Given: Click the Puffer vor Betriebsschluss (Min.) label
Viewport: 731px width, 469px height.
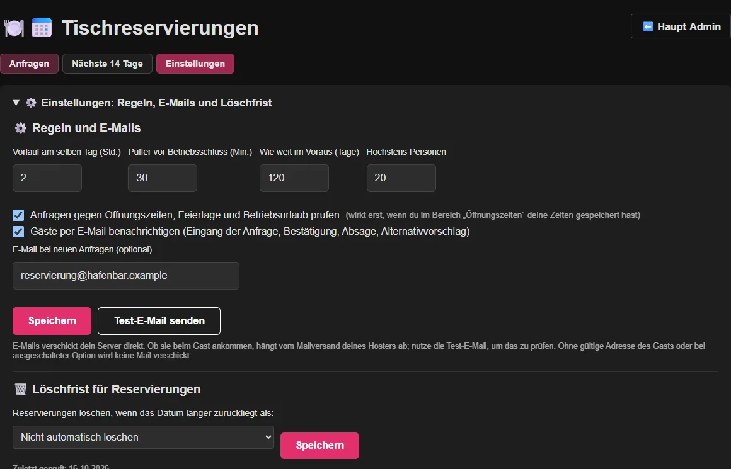Looking at the screenshot, I should point(190,152).
